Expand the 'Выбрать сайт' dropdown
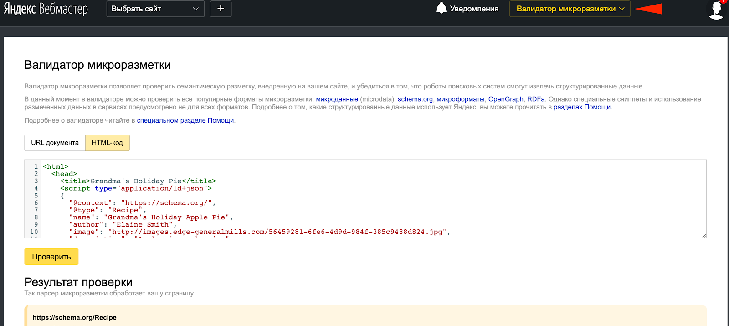729x326 pixels. [x=150, y=9]
